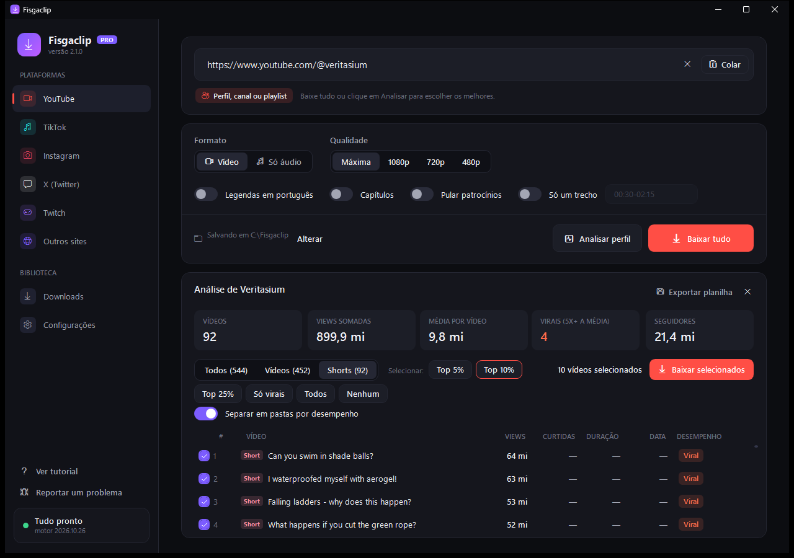Uncheck the green rope video checkbox

(204, 525)
